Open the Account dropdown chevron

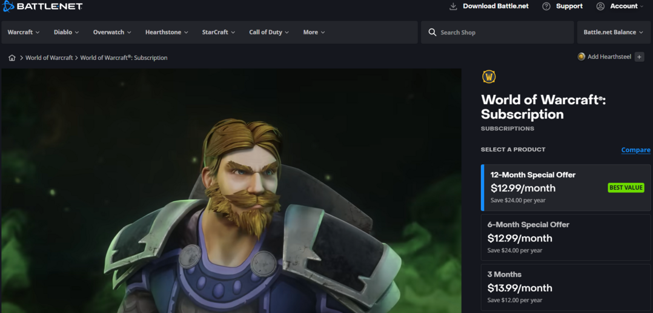click(x=641, y=7)
